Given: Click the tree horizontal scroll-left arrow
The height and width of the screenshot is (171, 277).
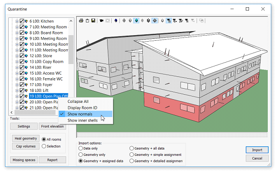Looking at the screenshot, I should (11, 112).
